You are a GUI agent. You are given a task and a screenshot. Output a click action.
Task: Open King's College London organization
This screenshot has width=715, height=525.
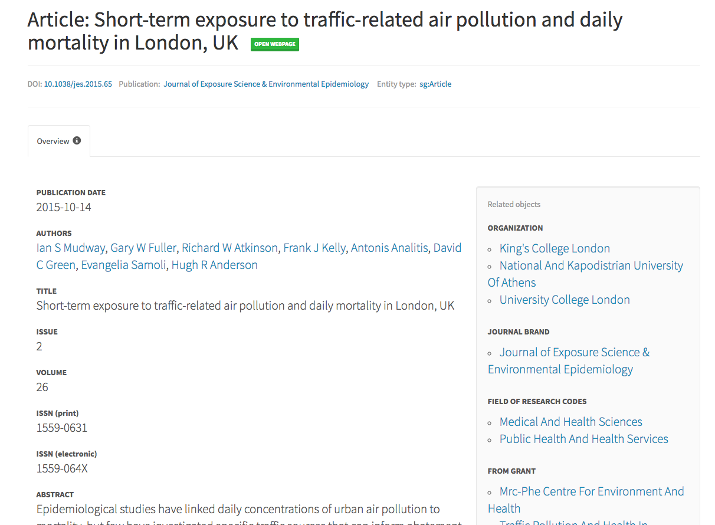point(555,248)
